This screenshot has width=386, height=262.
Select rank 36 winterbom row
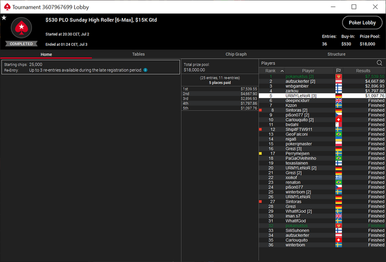322,245
